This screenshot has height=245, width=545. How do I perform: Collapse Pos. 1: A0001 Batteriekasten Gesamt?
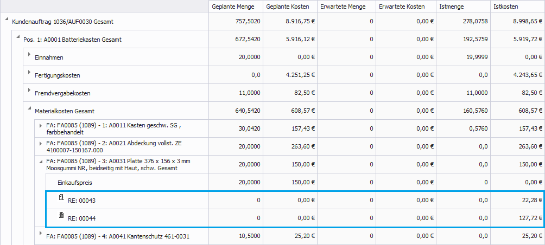(18, 38)
